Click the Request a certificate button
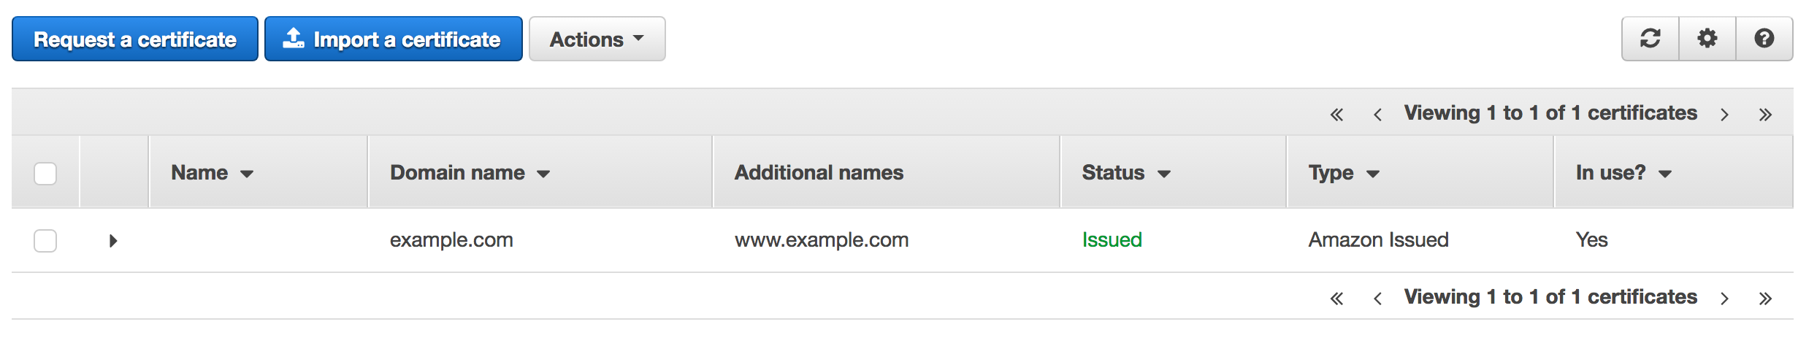 pos(135,39)
